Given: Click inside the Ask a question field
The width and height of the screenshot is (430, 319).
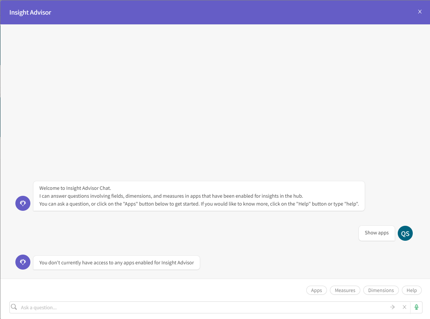Looking at the screenshot, I should click(x=150, y=307).
